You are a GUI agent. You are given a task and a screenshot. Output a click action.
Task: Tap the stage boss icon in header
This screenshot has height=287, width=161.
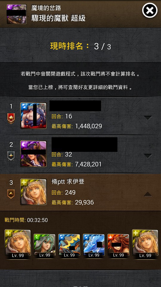click(x=17, y=14)
